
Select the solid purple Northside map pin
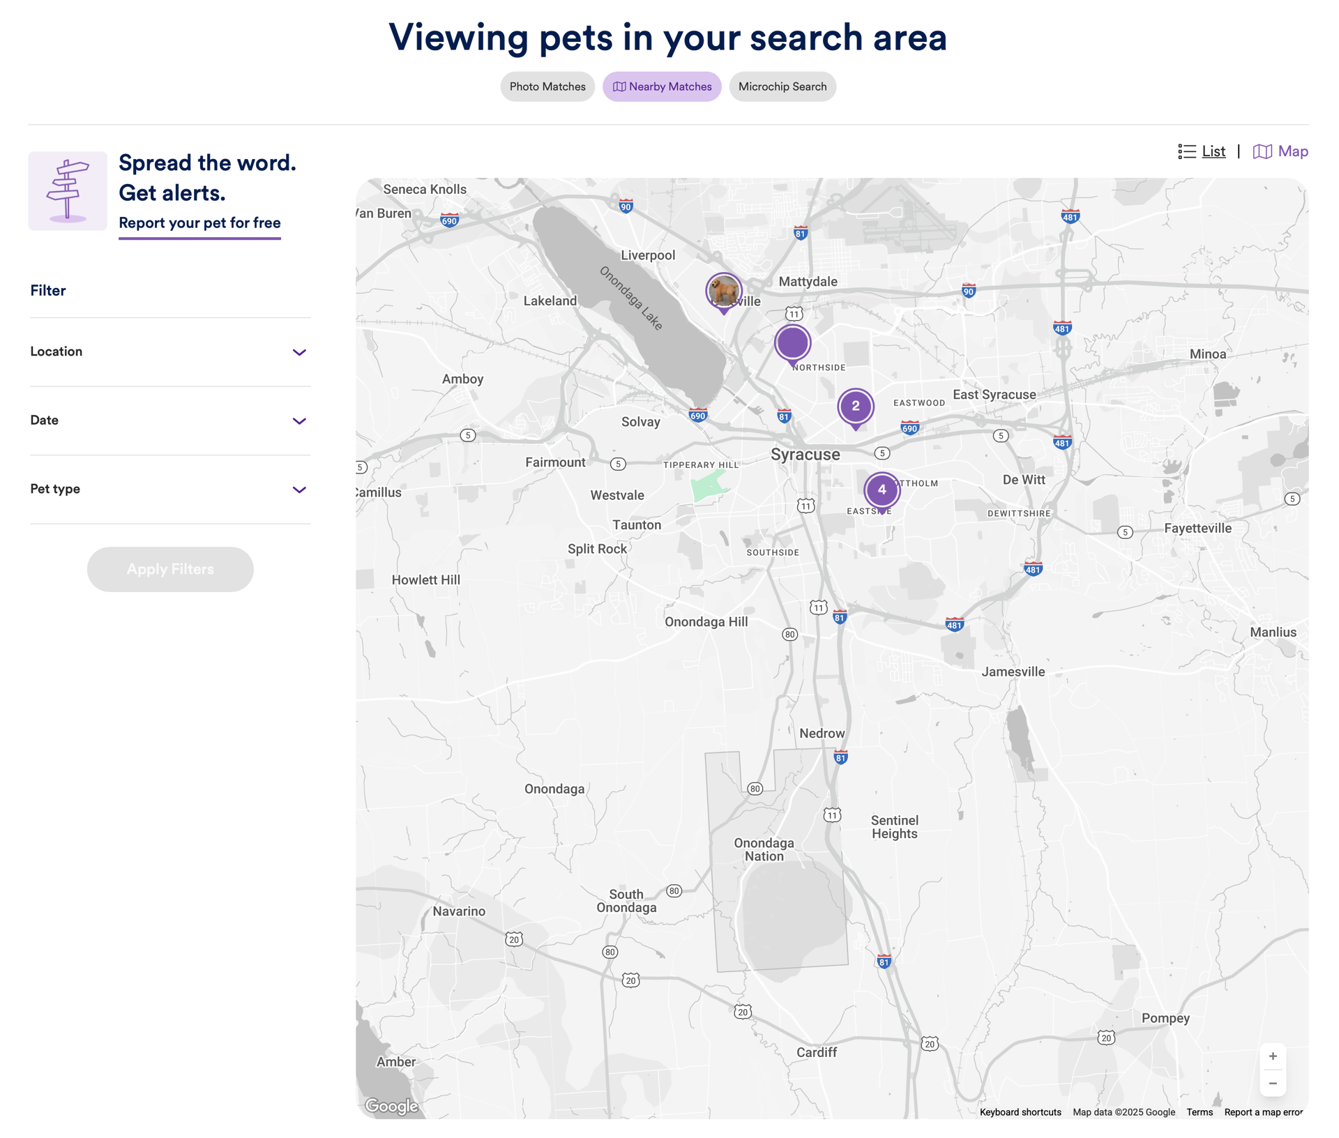[x=792, y=344]
